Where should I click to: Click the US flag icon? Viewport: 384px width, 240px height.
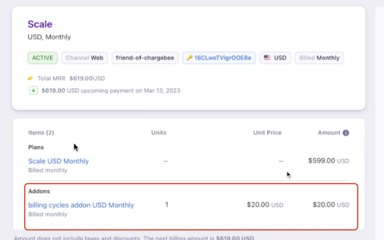[x=267, y=58]
